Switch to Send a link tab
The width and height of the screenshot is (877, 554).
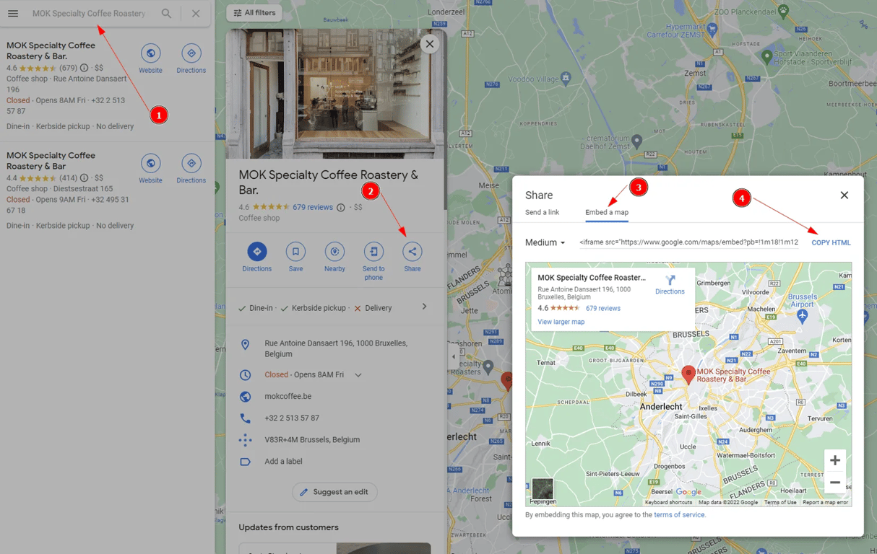tap(542, 212)
